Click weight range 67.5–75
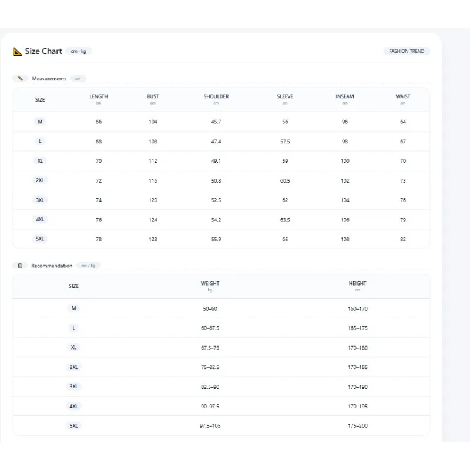 [x=210, y=348]
